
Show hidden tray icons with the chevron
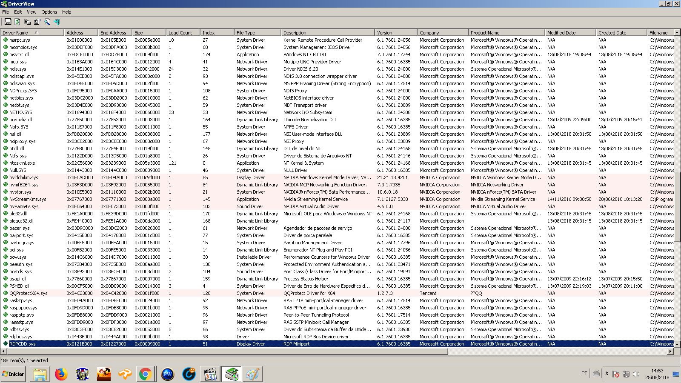pos(607,374)
